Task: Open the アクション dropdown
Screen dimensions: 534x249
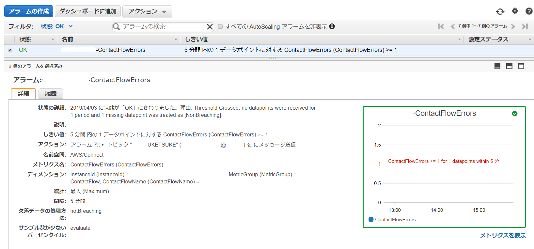Action: (x=147, y=11)
